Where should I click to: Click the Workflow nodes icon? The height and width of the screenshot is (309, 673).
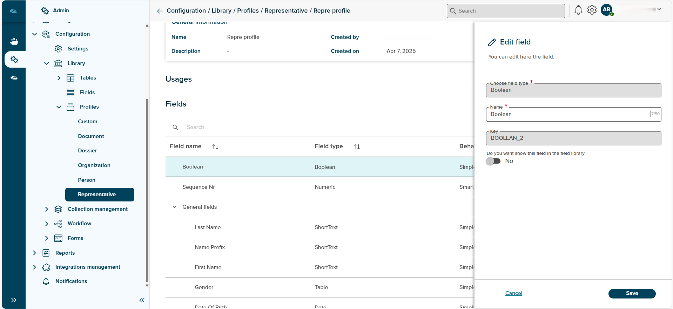(58, 224)
